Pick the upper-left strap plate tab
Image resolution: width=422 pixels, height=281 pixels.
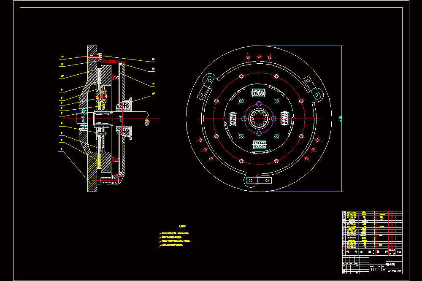coord(206,87)
